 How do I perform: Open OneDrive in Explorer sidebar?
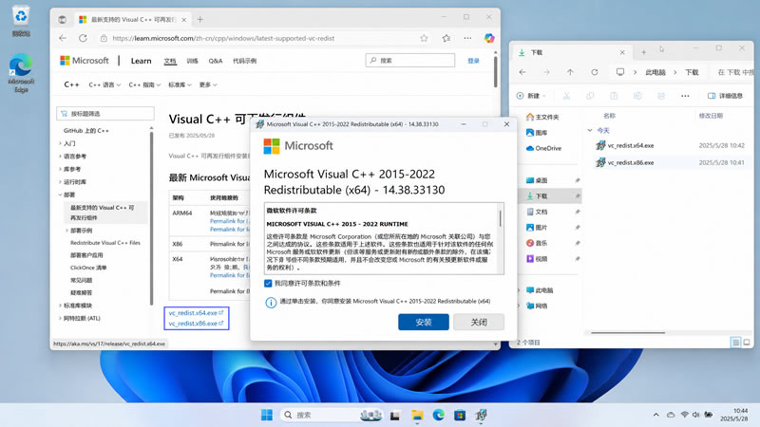click(543, 148)
